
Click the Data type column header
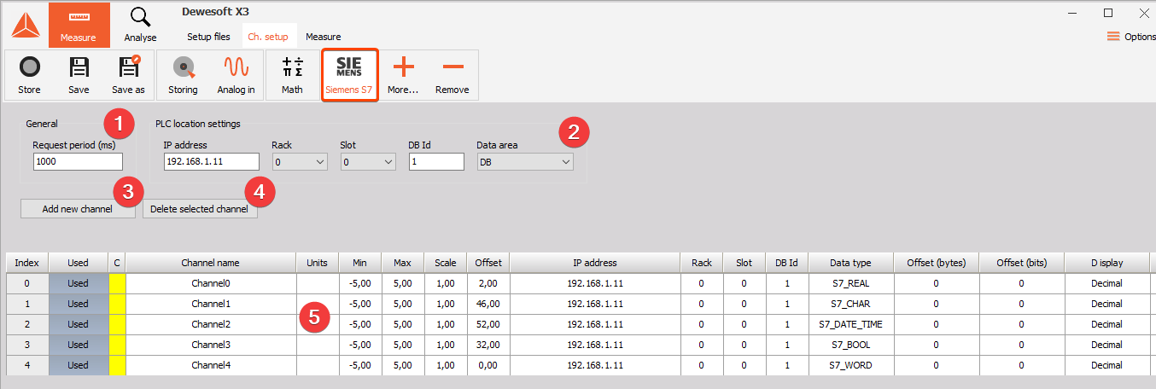850,263
